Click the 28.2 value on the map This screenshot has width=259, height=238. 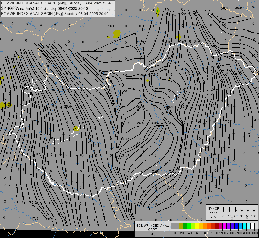tap(36, 170)
